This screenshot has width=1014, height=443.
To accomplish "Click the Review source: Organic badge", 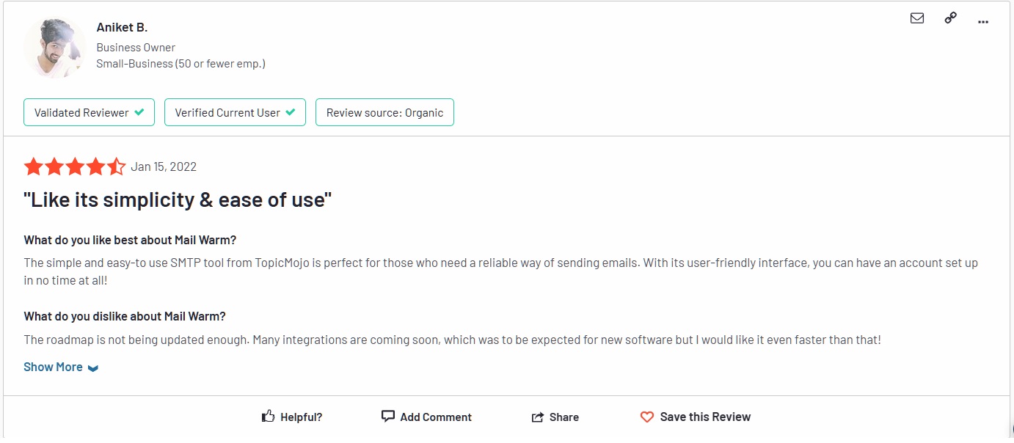I will [384, 113].
